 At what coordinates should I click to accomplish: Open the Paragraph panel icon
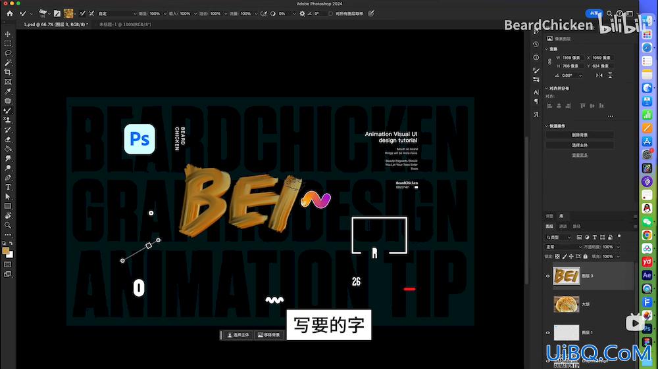click(536, 101)
